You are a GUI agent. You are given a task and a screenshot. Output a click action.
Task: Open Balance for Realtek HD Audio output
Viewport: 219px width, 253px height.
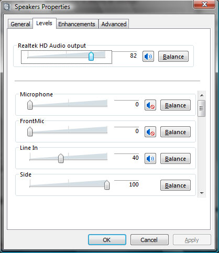pos(173,57)
